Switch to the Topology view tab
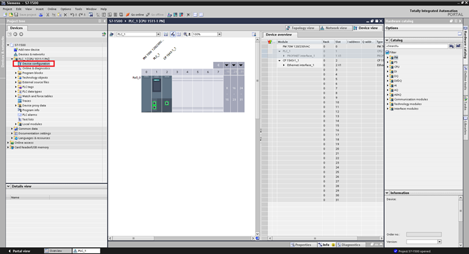 click(300, 28)
